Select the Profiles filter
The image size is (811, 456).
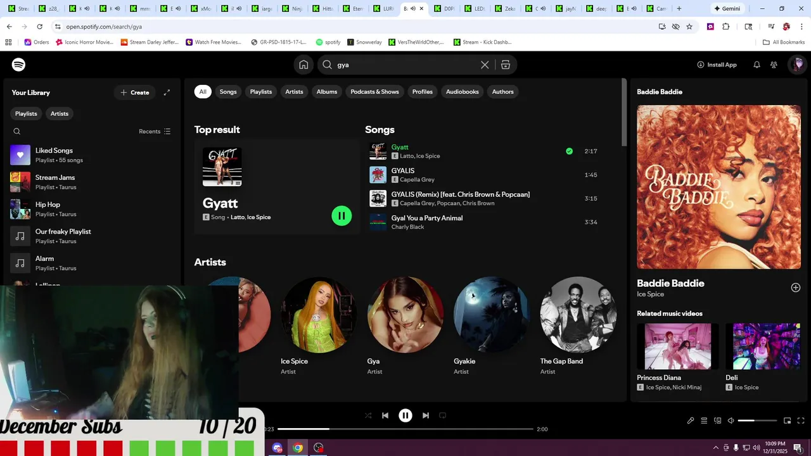coord(423,92)
